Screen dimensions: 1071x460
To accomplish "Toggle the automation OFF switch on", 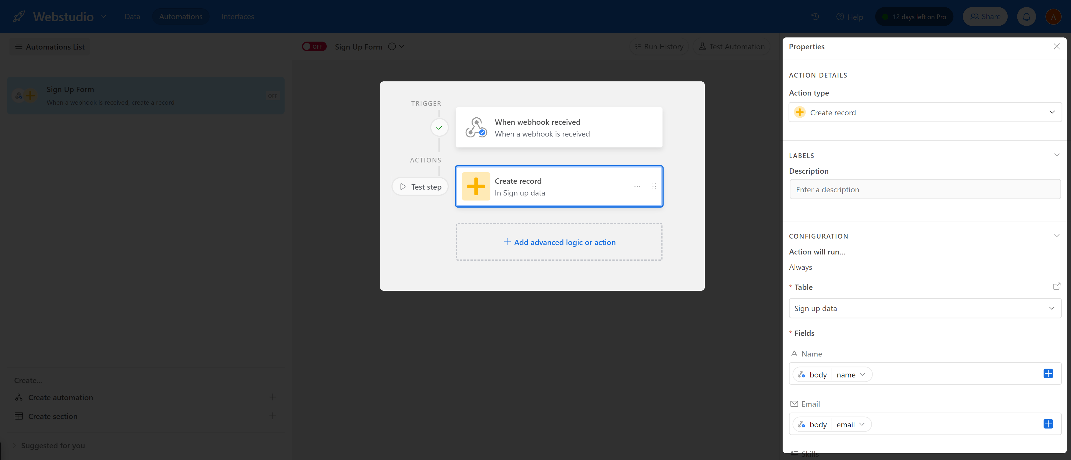I will point(314,47).
